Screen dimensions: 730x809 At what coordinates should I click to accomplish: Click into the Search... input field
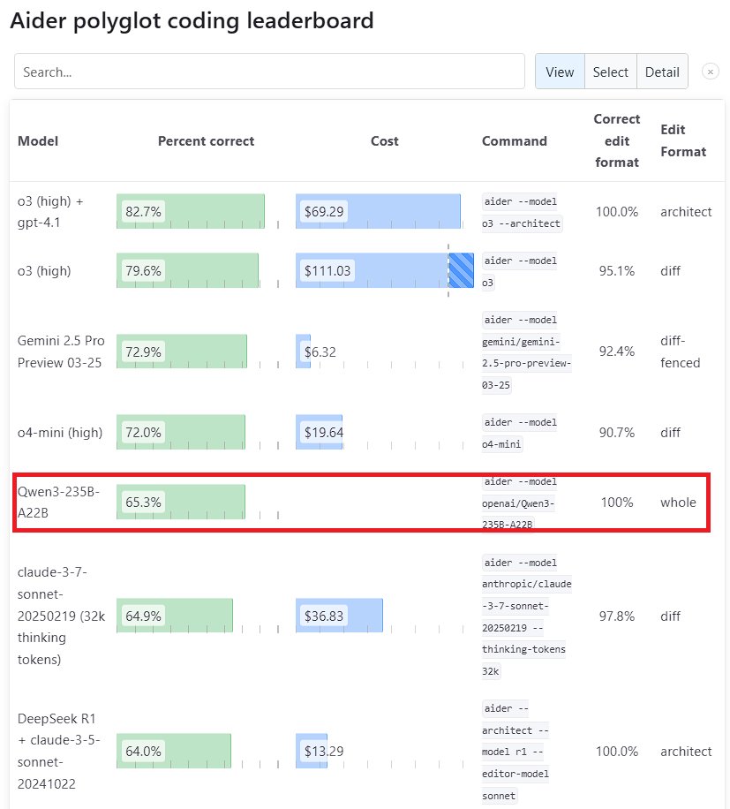coord(269,72)
